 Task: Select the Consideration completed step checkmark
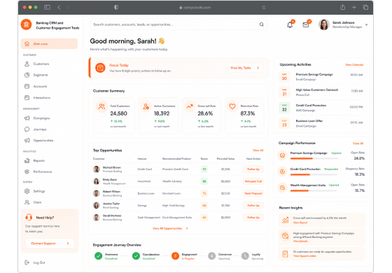pyautogui.click(x=136, y=255)
